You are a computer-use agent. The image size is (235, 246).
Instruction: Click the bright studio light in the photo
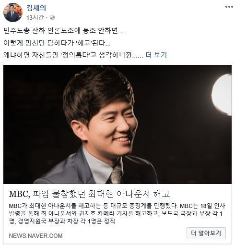pyautogui.click(x=222, y=95)
